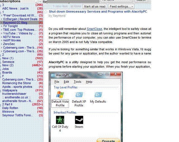Image resolution: width=179 pixels, height=142 pixels.
Task: Click the by Raymond author text
Action: (57, 16)
